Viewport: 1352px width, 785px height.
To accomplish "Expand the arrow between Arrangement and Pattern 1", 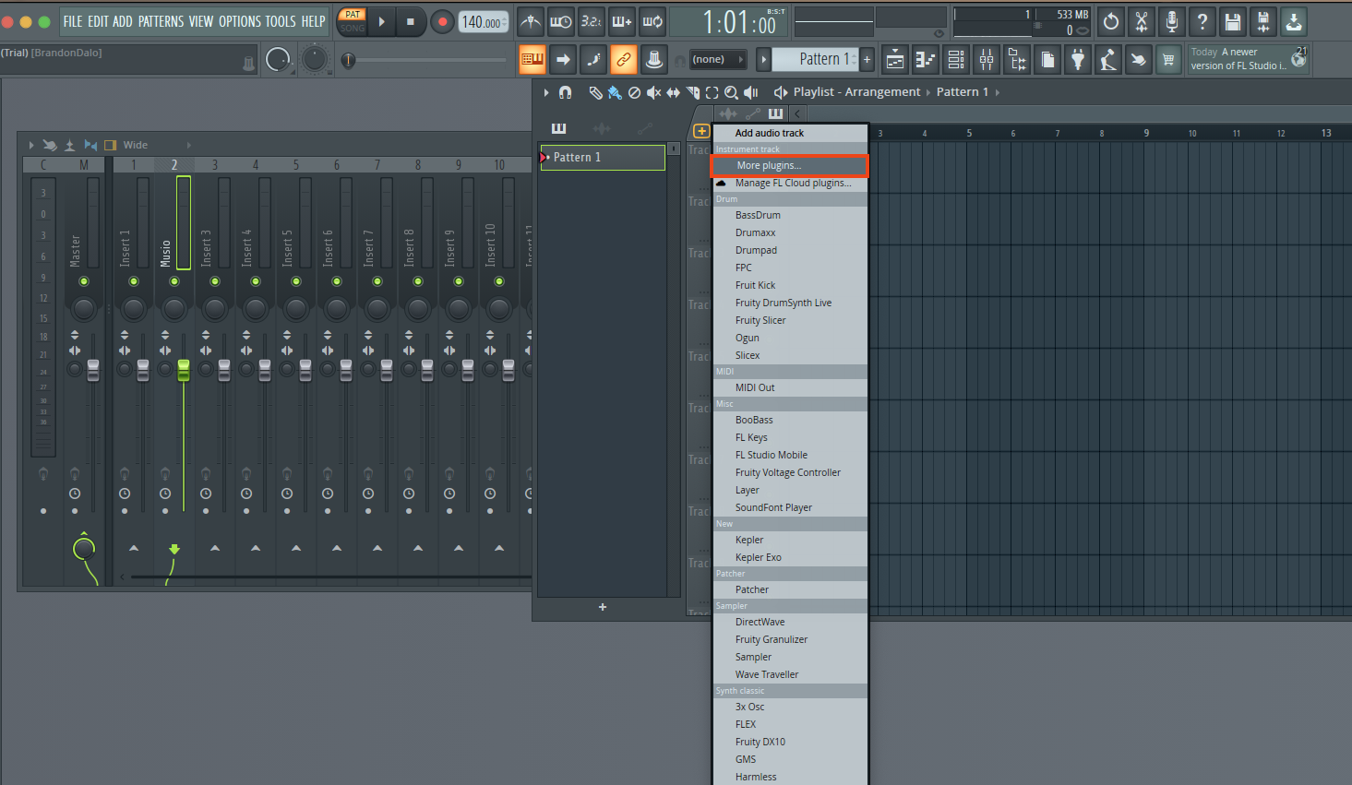I will pyautogui.click(x=928, y=92).
